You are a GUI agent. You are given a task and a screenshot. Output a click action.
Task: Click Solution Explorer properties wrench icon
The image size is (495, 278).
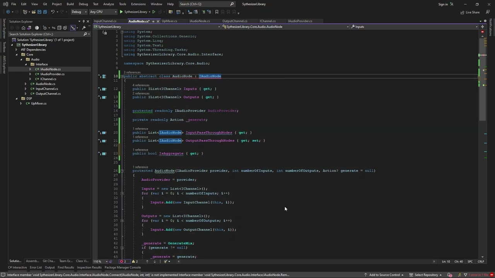click(84, 28)
